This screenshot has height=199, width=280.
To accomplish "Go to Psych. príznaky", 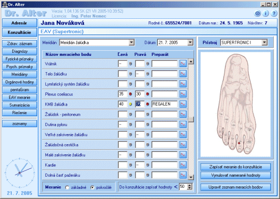I will [x=19, y=67].
